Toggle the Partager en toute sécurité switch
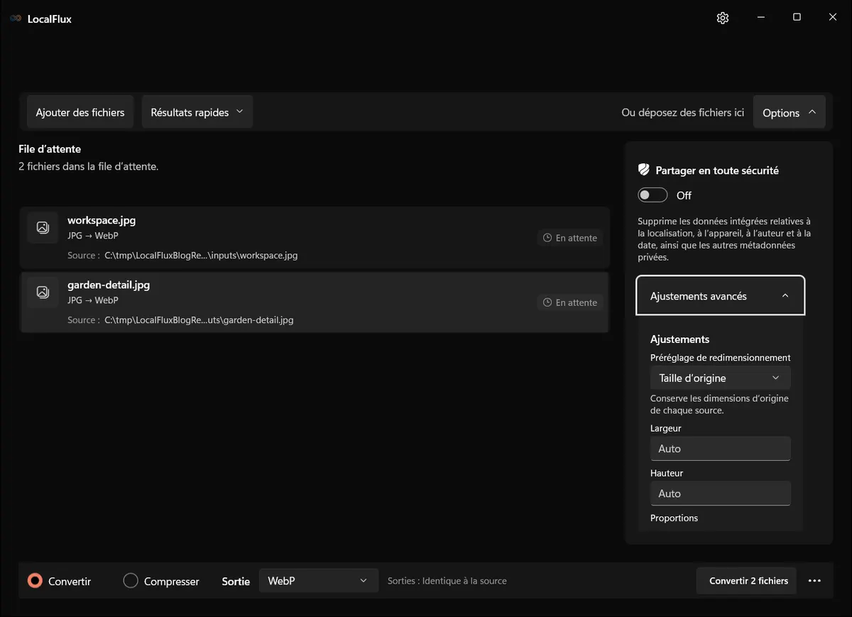The width and height of the screenshot is (852, 617). (x=652, y=195)
